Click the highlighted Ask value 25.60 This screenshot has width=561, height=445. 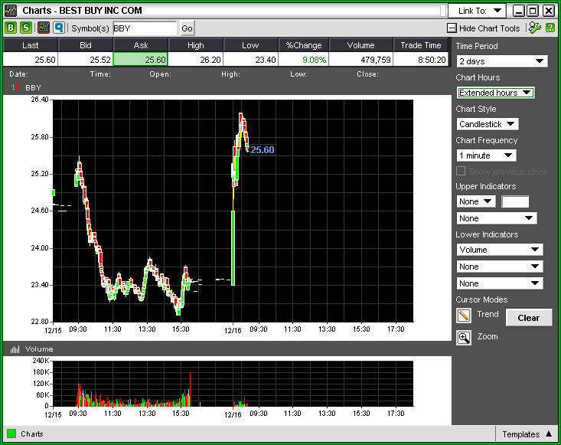[x=141, y=60]
